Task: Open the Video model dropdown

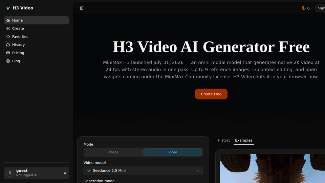Action: [x=143, y=170]
